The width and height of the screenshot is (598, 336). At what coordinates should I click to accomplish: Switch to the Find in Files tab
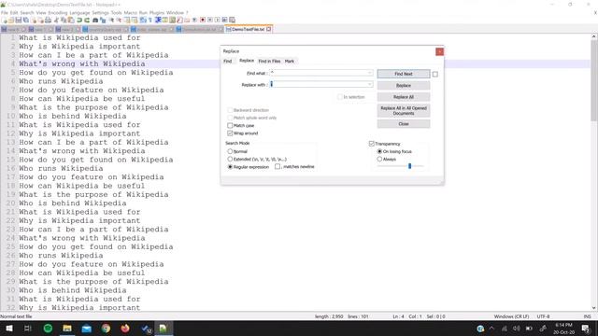(x=269, y=61)
